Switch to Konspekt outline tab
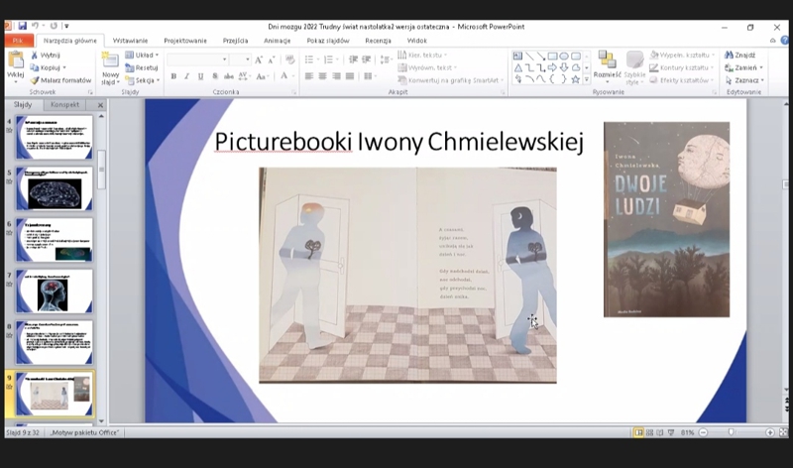This screenshot has width=793, height=468. (64, 105)
